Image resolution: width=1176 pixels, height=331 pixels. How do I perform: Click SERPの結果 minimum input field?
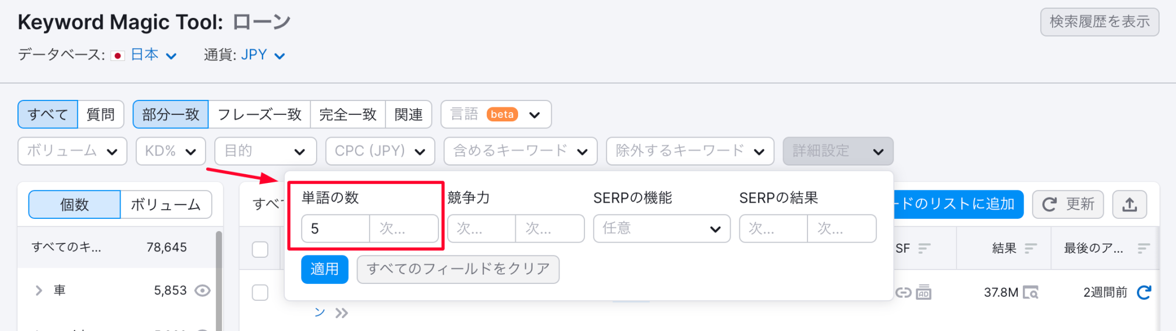tap(774, 228)
